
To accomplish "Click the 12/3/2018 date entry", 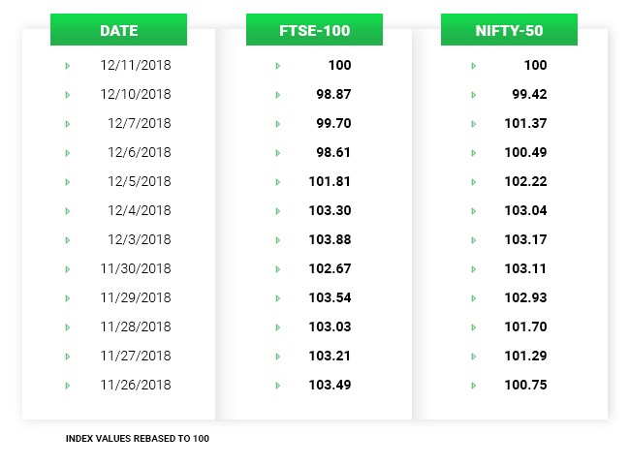I will (139, 240).
